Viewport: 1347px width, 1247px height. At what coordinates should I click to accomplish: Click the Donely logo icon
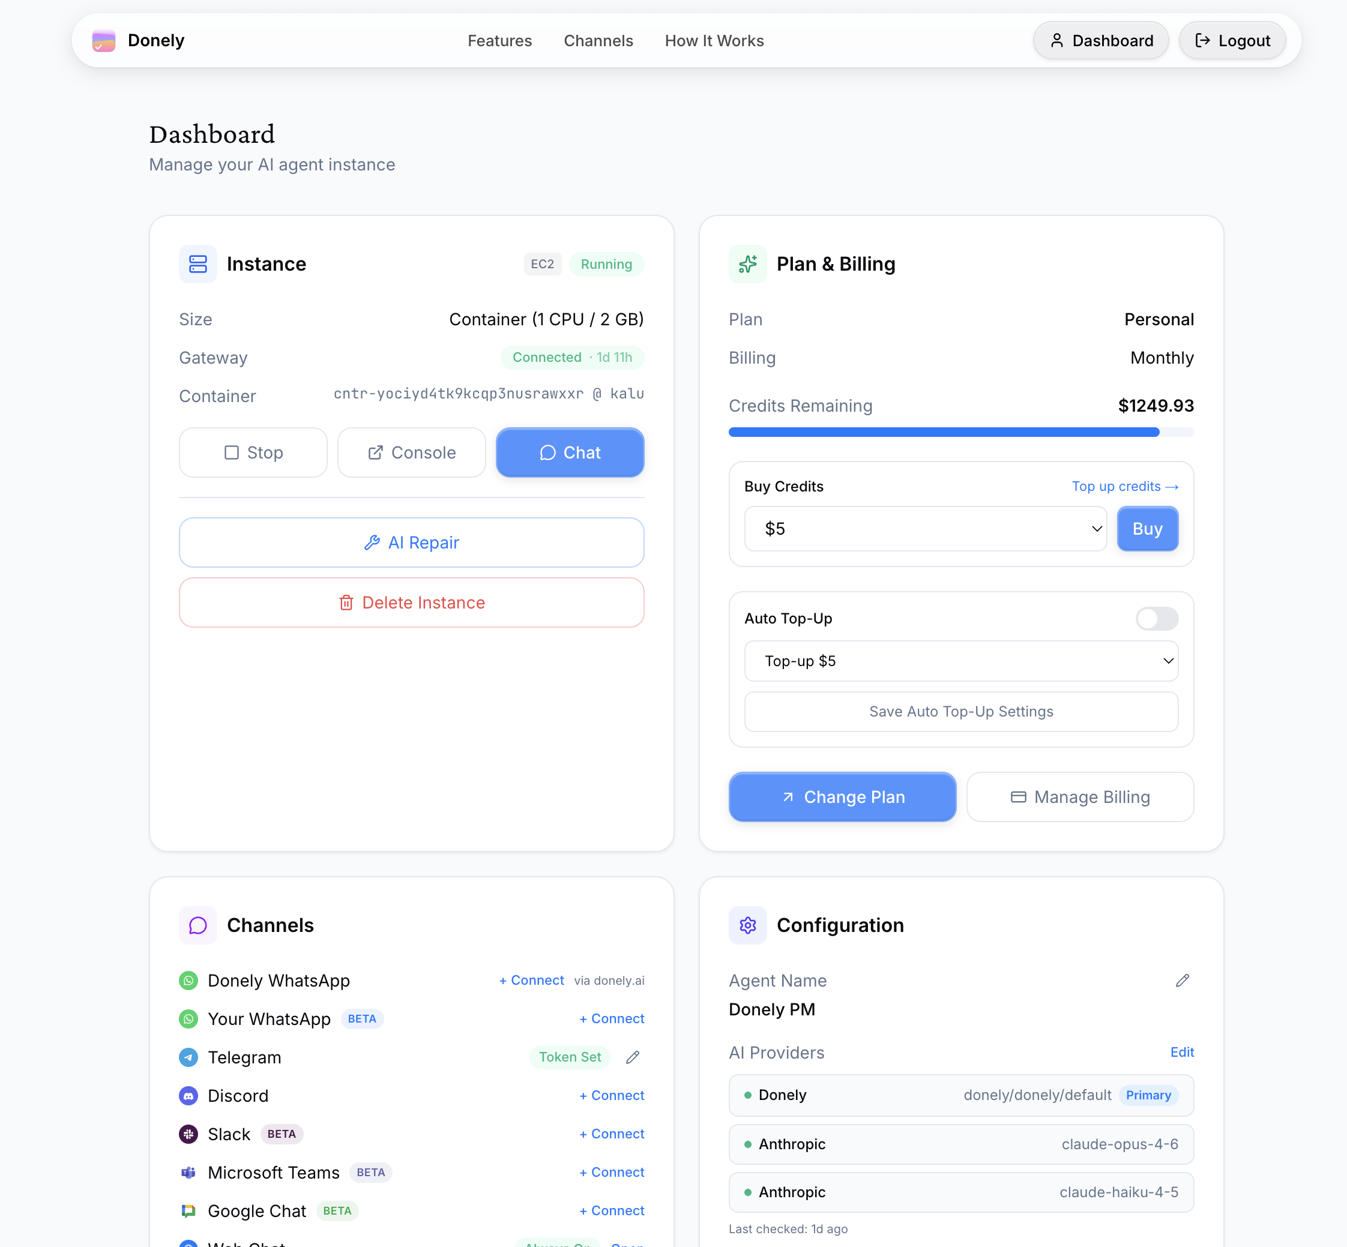pyautogui.click(x=103, y=40)
